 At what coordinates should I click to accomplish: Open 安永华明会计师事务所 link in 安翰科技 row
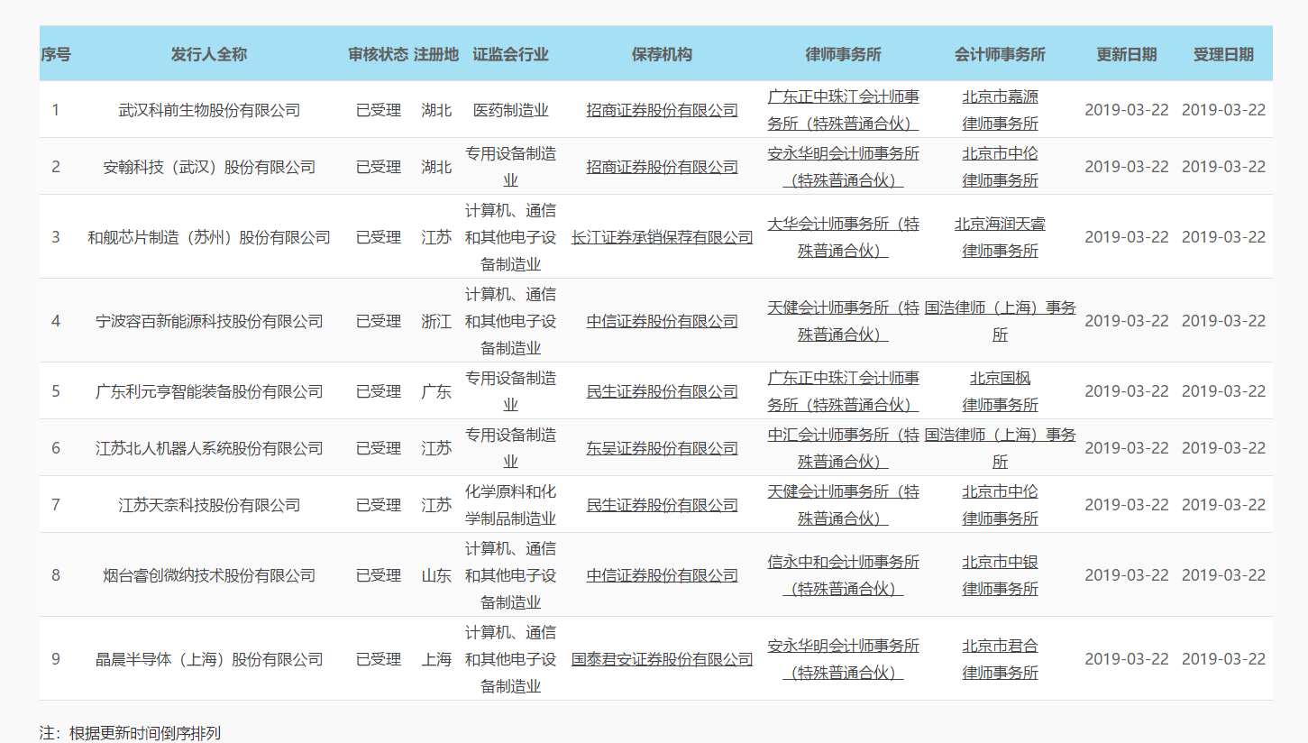[843, 167]
